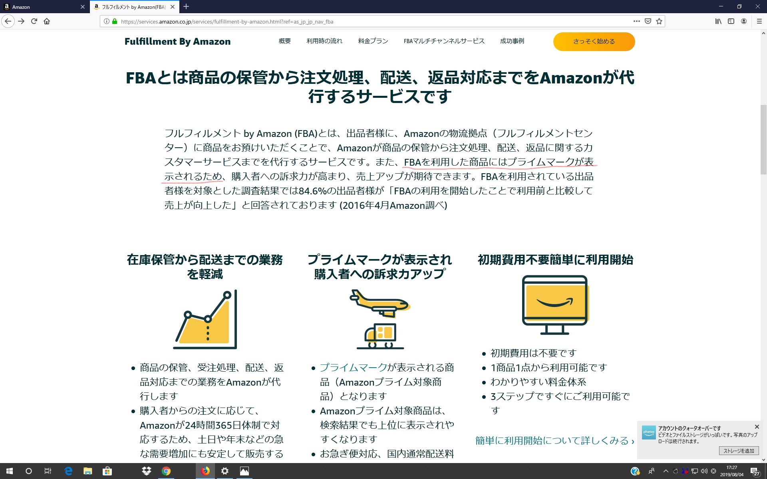Open Dropbox from taskbar

pyautogui.click(x=147, y=471)
